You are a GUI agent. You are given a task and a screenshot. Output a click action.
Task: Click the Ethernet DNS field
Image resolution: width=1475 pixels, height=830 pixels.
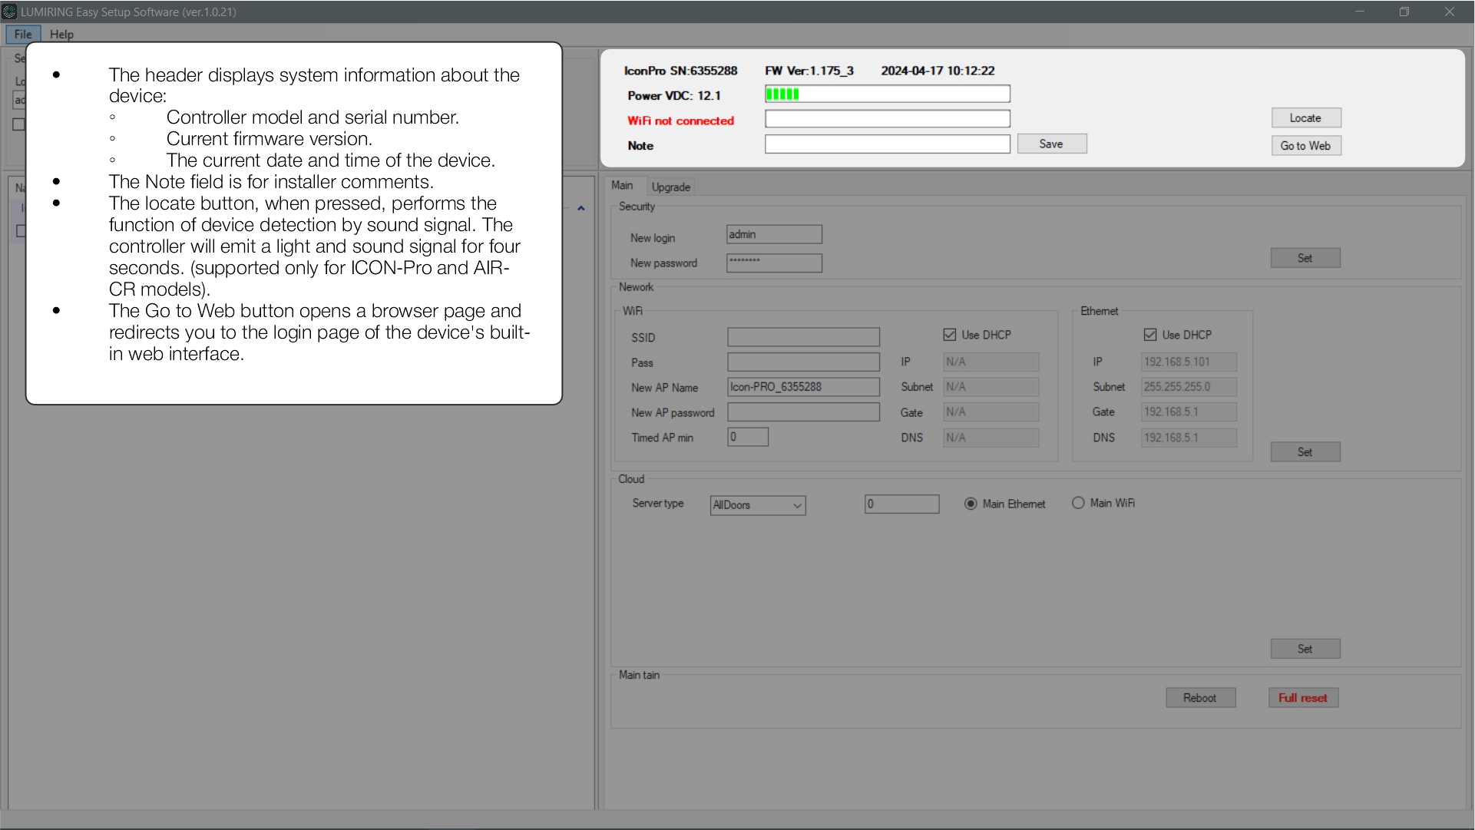[x=1189, y=437]
